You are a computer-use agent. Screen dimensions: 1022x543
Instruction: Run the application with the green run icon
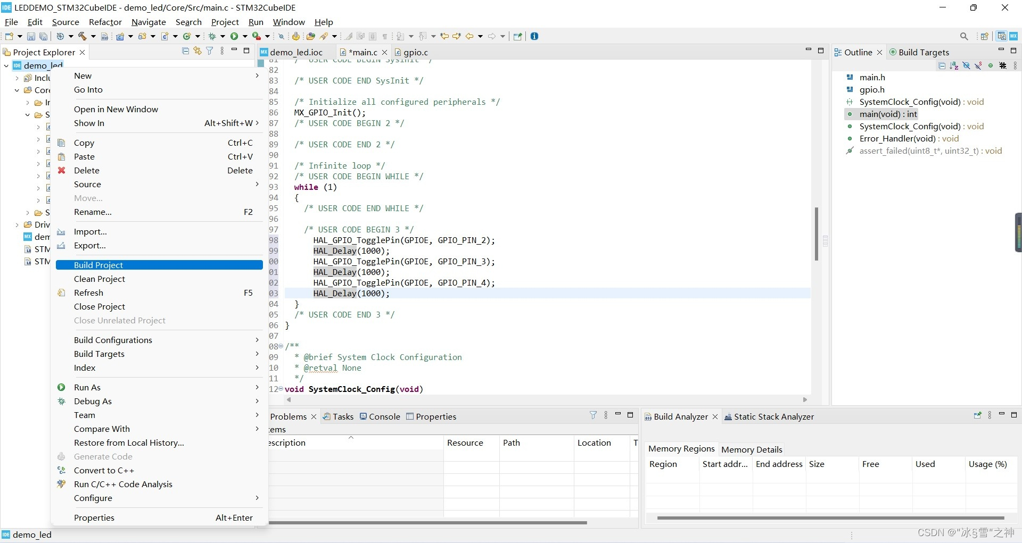(234, 36)
